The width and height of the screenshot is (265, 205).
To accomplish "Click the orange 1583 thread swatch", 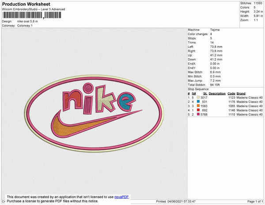I will point(198,106).
